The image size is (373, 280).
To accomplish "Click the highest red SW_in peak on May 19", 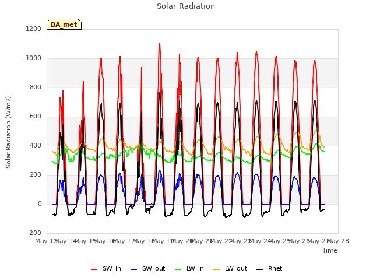I will (x=159, y=44).
